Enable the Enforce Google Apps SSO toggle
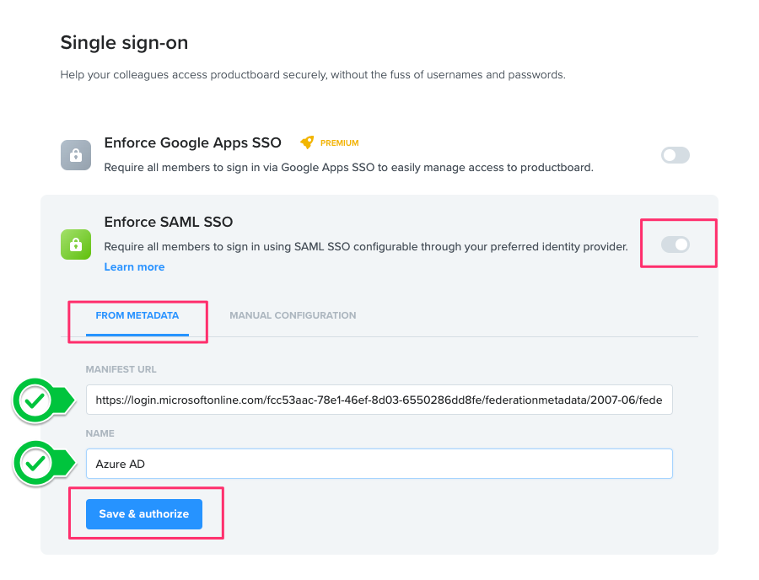The image size is (759, 580). point(675,155)
